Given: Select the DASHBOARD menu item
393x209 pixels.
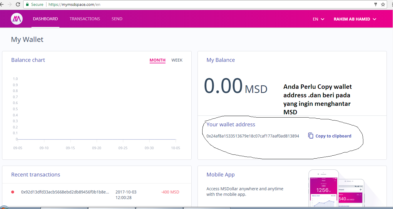Looking at the screenshot, I should click(45, 18).
